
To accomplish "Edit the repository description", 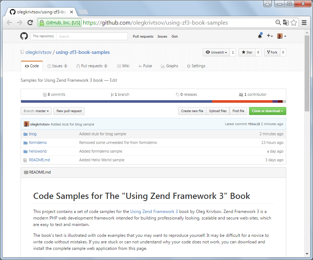I will (x=113, y=80).
